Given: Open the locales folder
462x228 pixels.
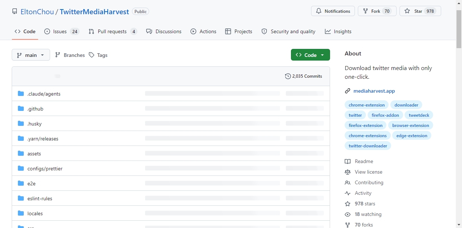Looking at the screenshot, I should (x=35, y=213).
